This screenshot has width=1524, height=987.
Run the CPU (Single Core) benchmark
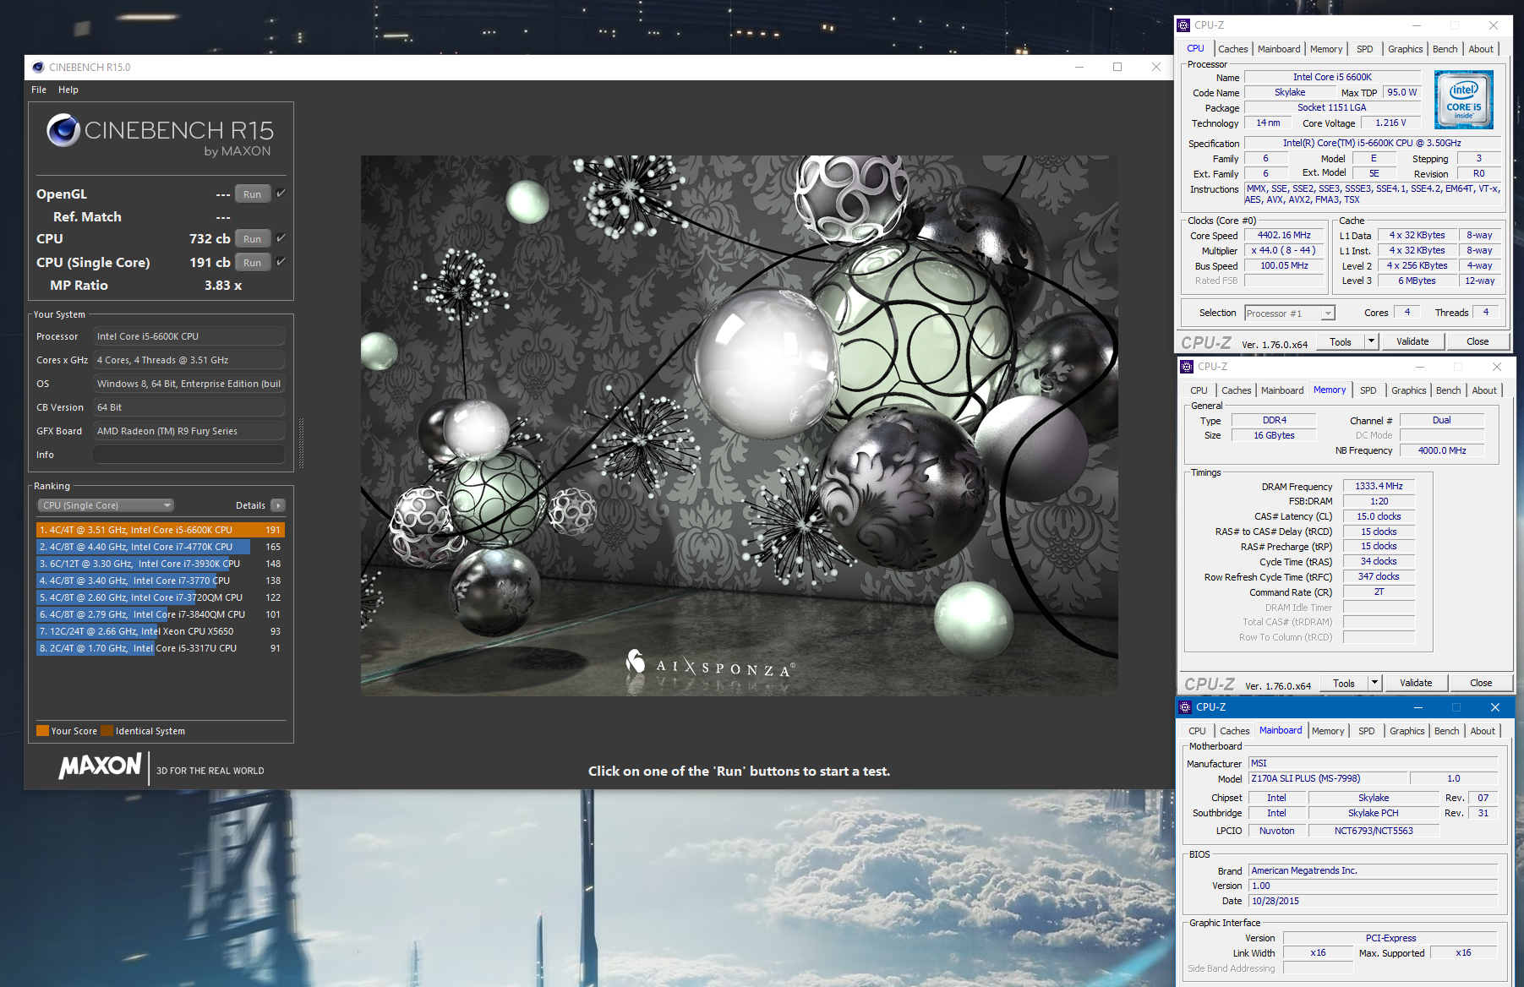coord(252,263)
